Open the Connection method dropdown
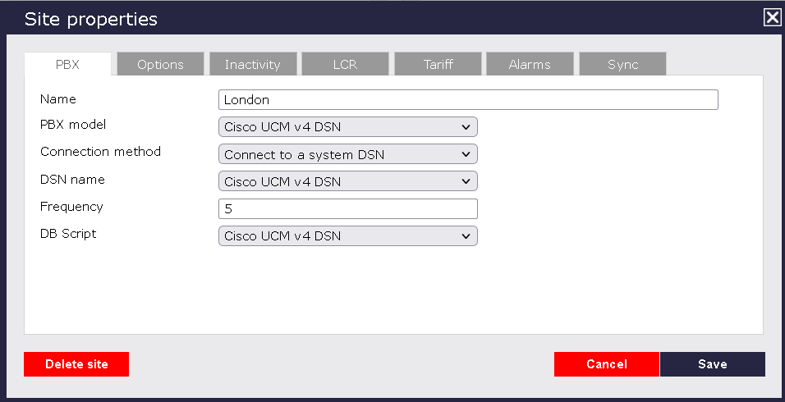785x402 pixels. pyautogui.click(x=347, y=154)
